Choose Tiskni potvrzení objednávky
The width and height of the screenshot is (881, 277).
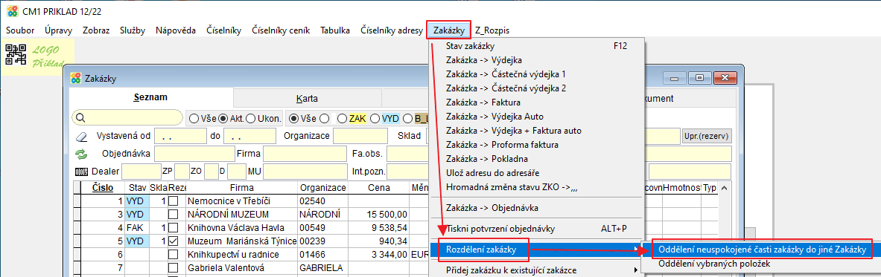pyautogui.click(x=537, y=228)
